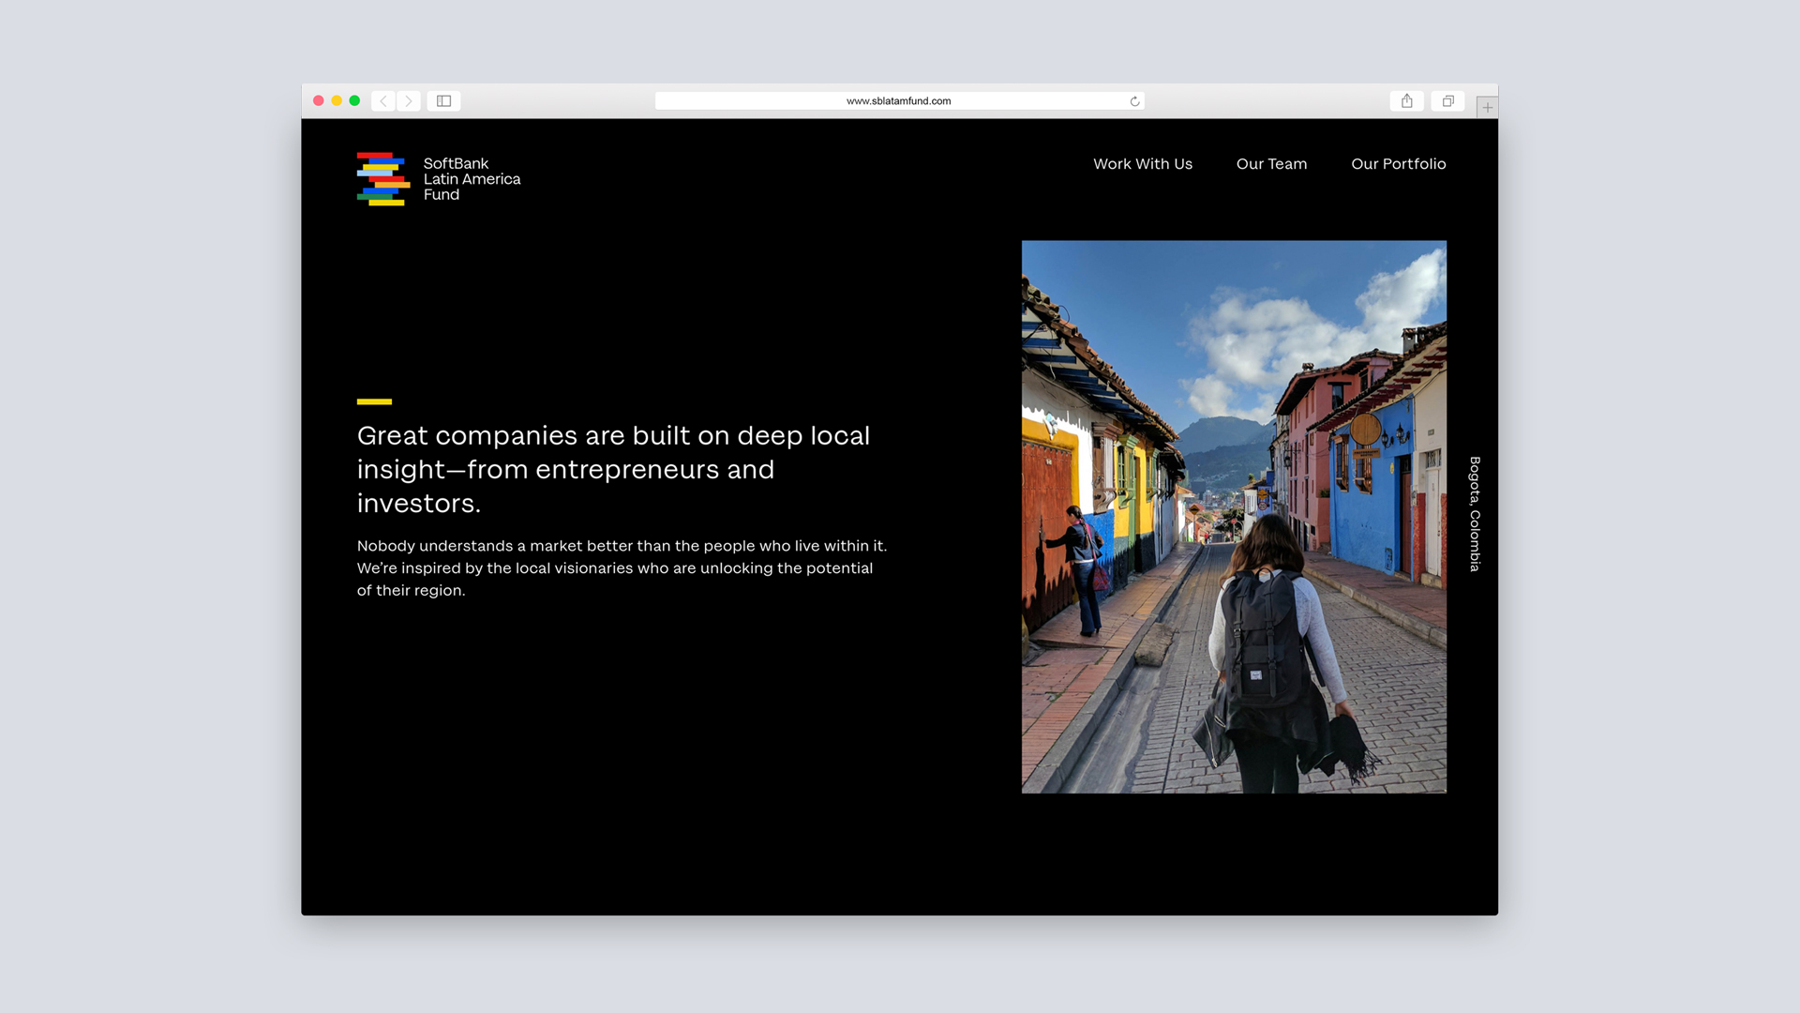Click the yellow accent bar above headline
The image size is (1800, 1013).
[374, 401]
